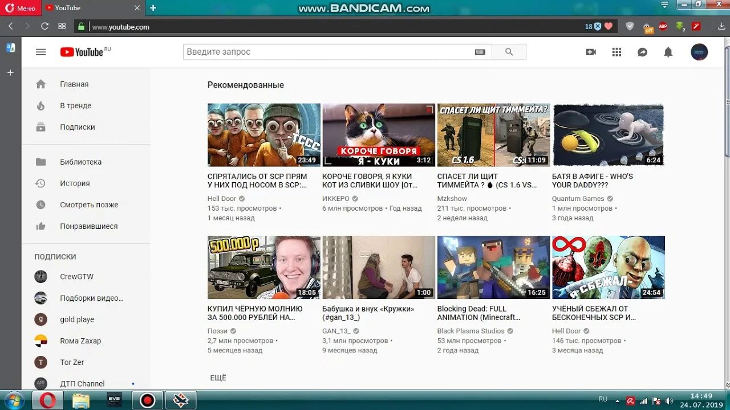The width and height of the screenshot is (730, 410).
Task: Close the YouTube tab
Action: point(137,8)
